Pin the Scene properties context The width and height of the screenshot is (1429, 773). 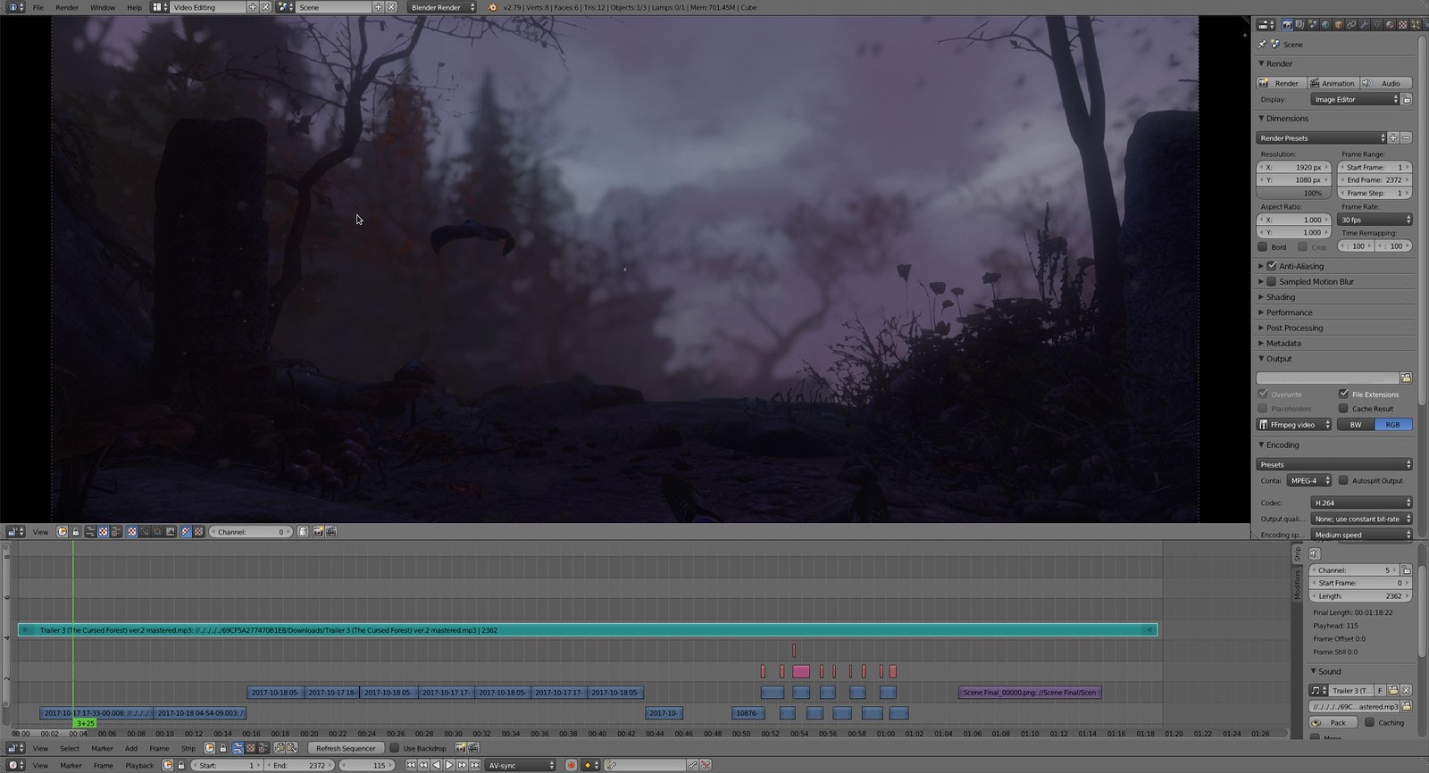pyautogui.click(x=1262, y=44)
